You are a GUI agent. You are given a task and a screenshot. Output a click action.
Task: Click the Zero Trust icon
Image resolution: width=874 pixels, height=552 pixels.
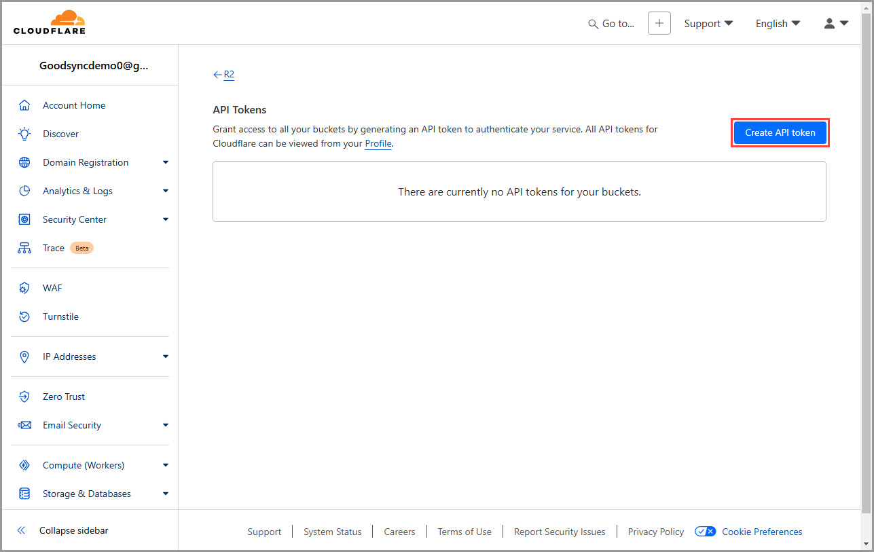(24, 397)
